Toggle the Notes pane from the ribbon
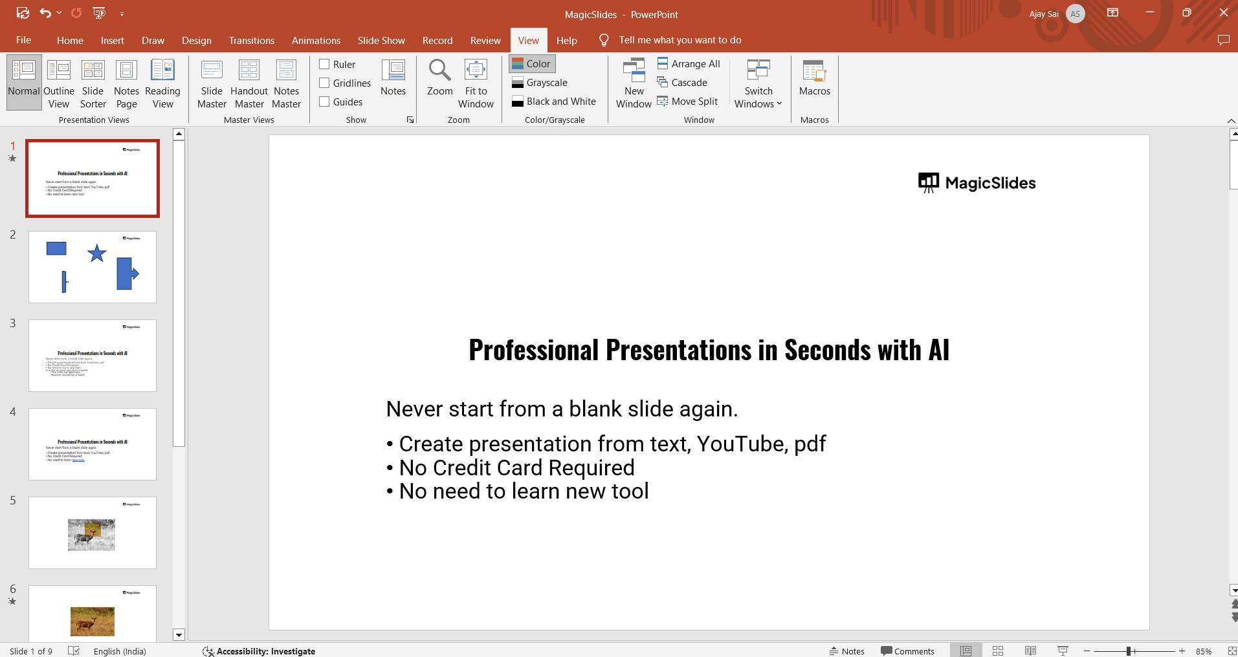1238x657 pixels. point(393,78)
